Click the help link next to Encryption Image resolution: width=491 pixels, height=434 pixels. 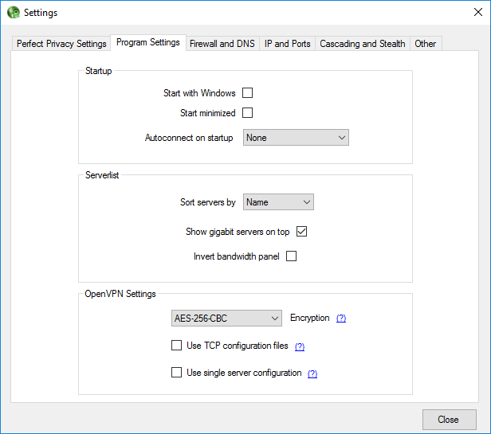pyautogui.click(x=341, y=319)
